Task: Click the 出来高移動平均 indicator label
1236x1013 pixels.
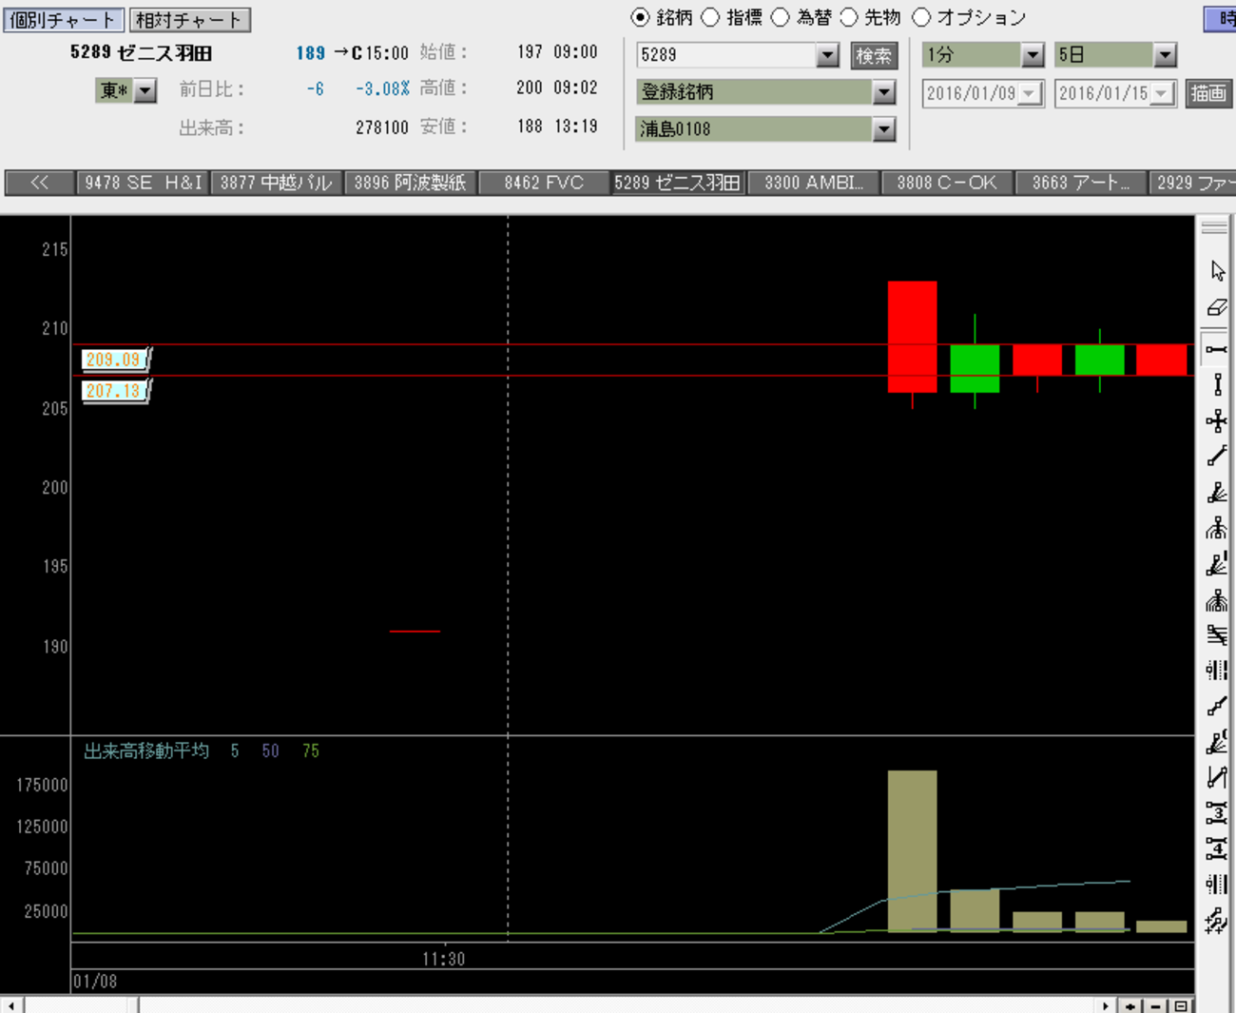Action: (146, 750)
